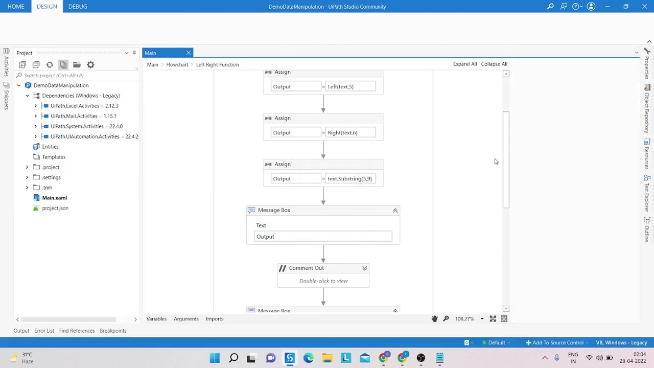This screenshot has width=654, height=368.
Task: Click the Message Box Text Output field
Action: 323,237
